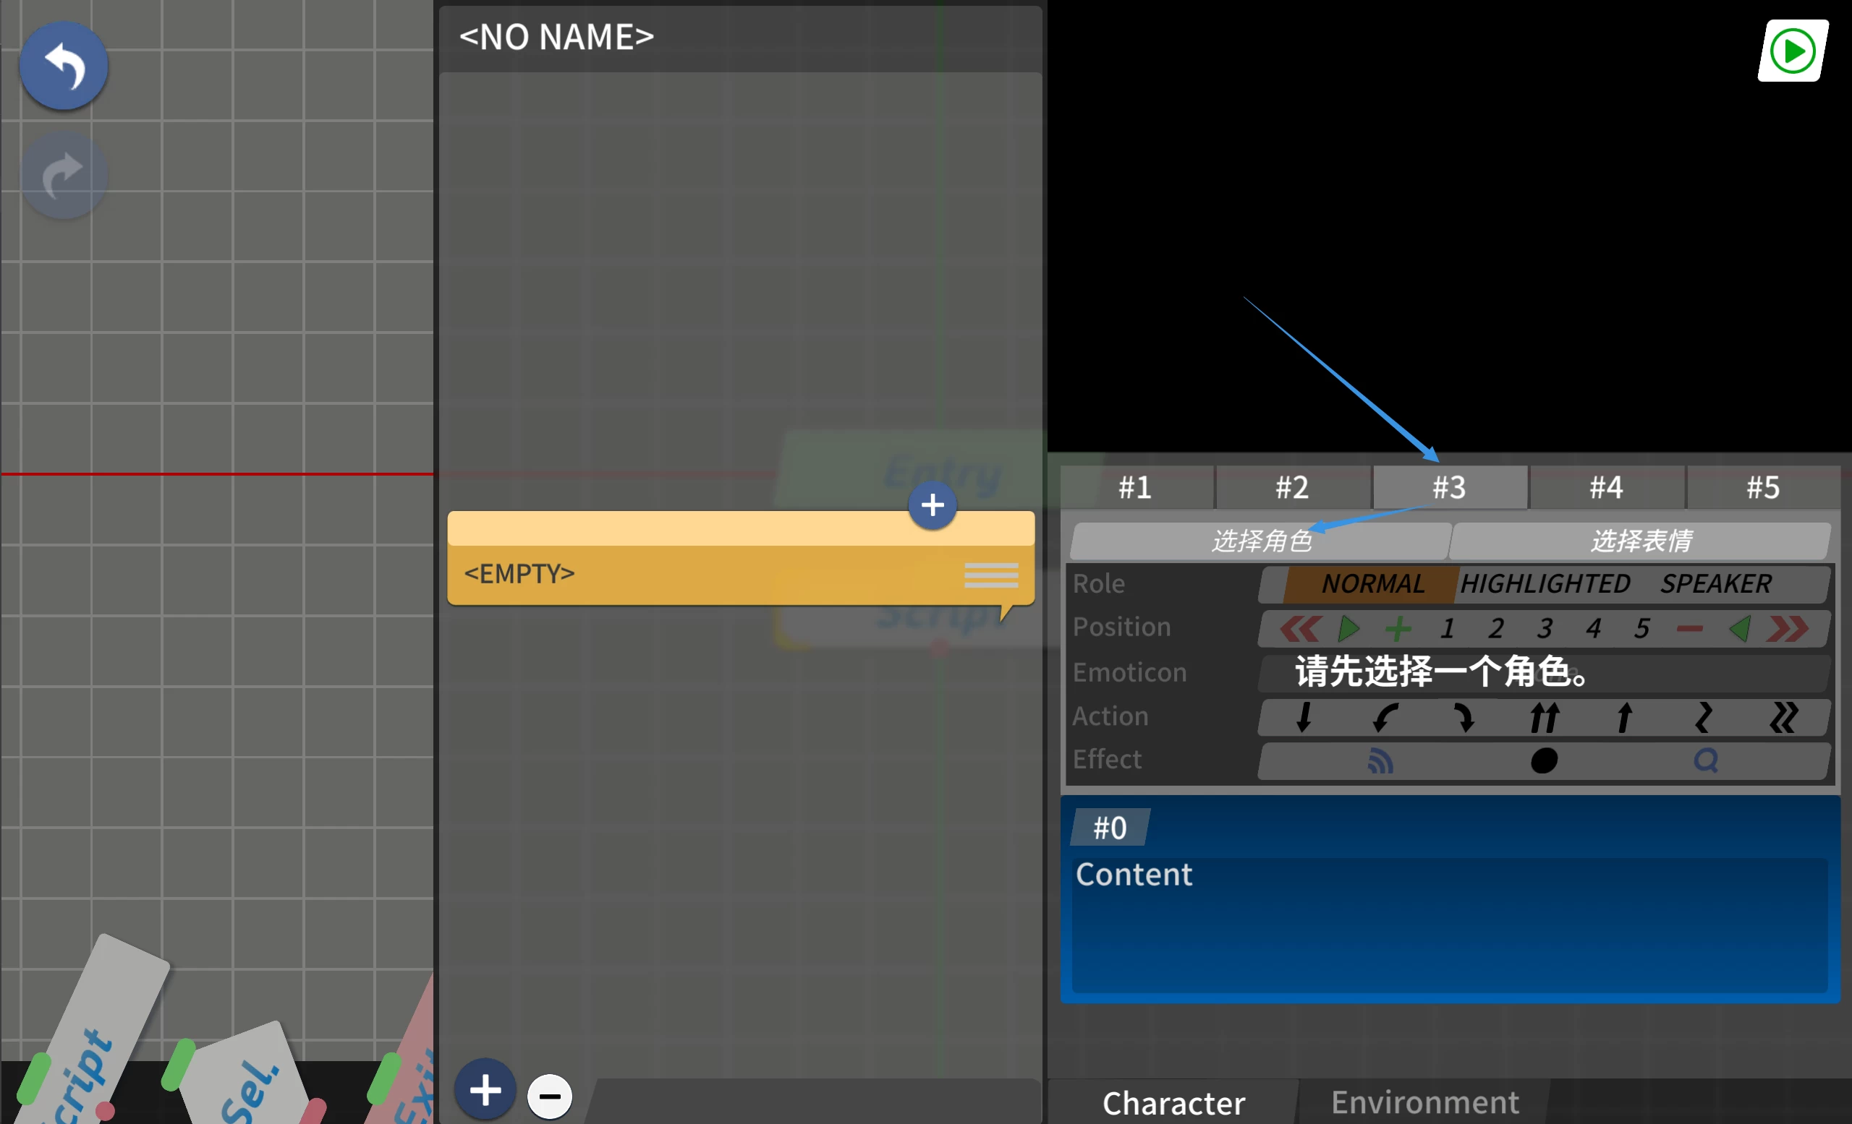The image size is (1852, 1124).
Task: Select character slot tab #3
Action: 1449,487
